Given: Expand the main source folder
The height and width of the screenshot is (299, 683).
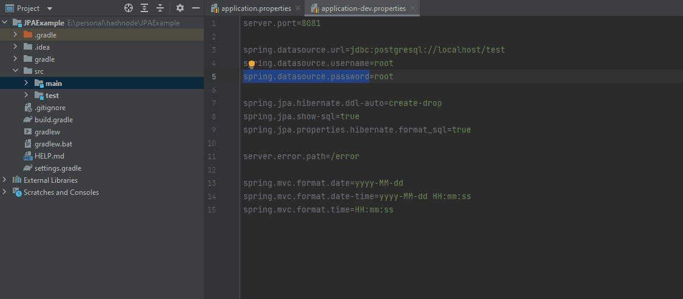Looking at the screenshot, I should [26, 84].
